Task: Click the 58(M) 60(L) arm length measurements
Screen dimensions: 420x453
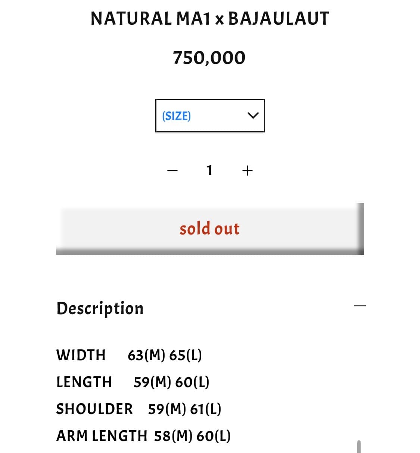Action: (192, 436)
